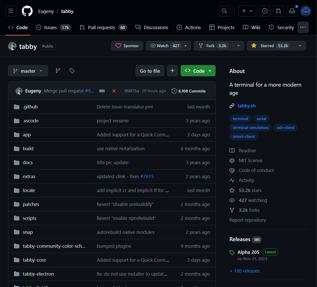View 6,108 Commits history

pos(189,91)
